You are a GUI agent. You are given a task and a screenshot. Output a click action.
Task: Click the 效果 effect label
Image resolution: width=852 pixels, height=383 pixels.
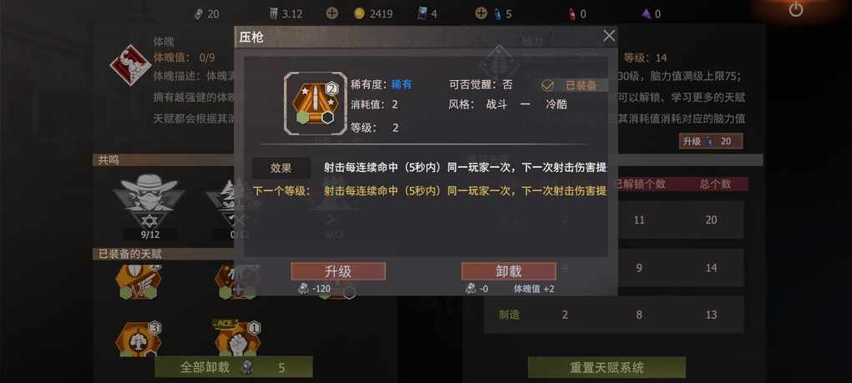tap(281, 169)
